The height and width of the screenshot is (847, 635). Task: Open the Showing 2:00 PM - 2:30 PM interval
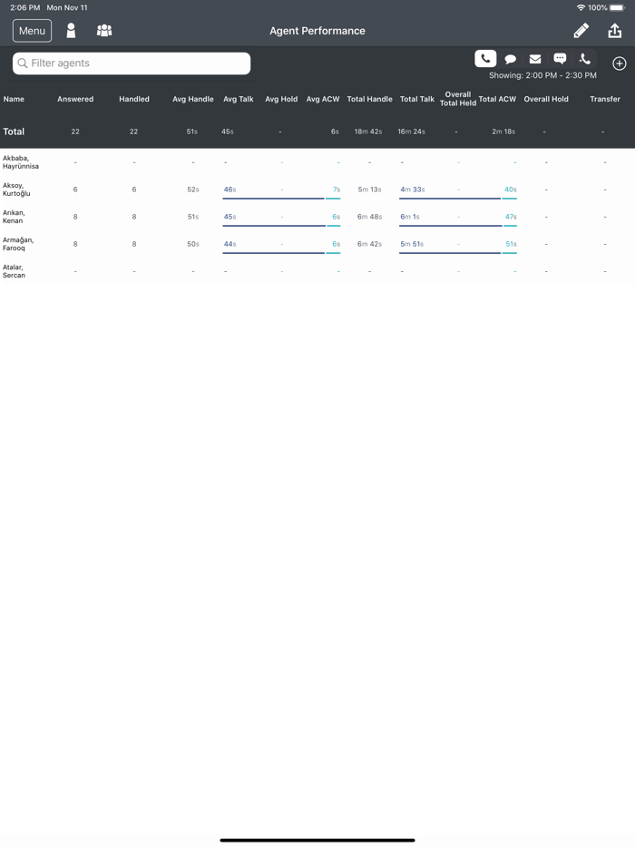click(542, 75)
